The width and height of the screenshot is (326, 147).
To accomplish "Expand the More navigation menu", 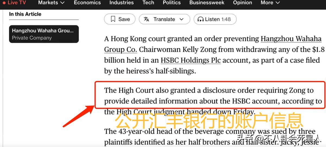I will [270, 3].
